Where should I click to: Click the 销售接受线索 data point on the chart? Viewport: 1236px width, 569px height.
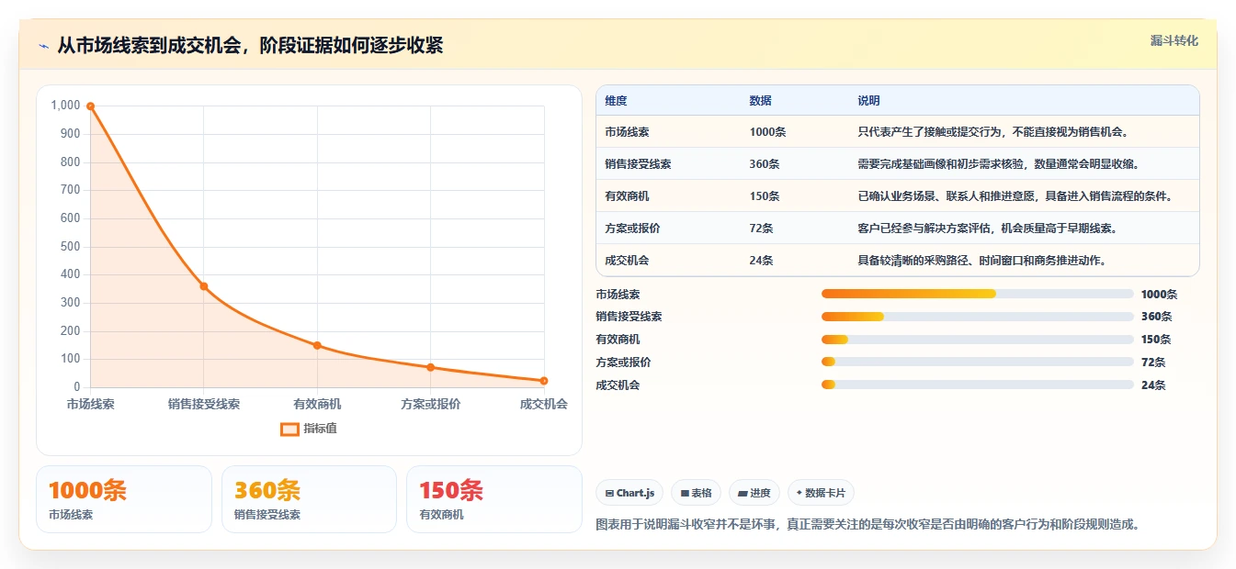point(204,286)
